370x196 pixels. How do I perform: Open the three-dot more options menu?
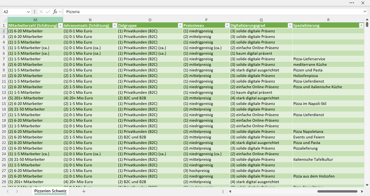[x=352, y=3]
